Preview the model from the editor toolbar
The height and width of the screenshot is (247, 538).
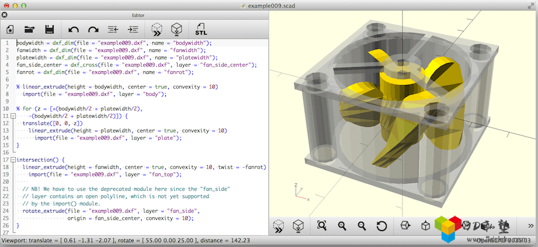pyautogui.click(x=157, y=30)
